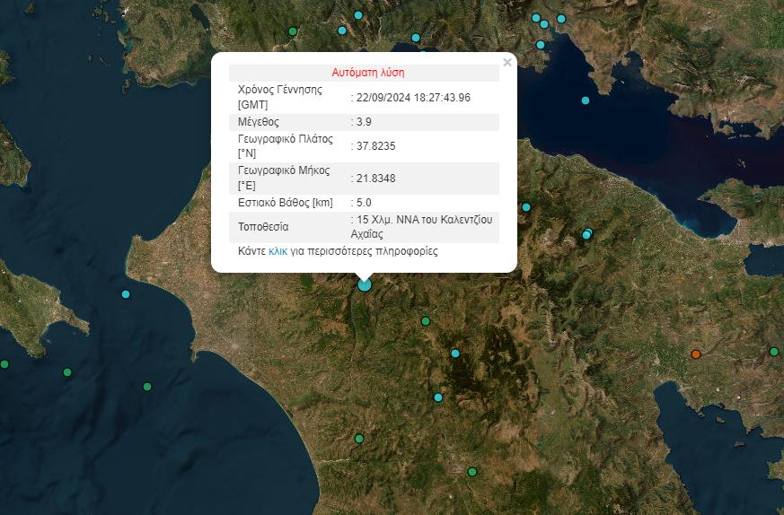Select green marker just southeast of epicenter marker
This screenshot has width=784, height=515.
[x=426, y=321]
